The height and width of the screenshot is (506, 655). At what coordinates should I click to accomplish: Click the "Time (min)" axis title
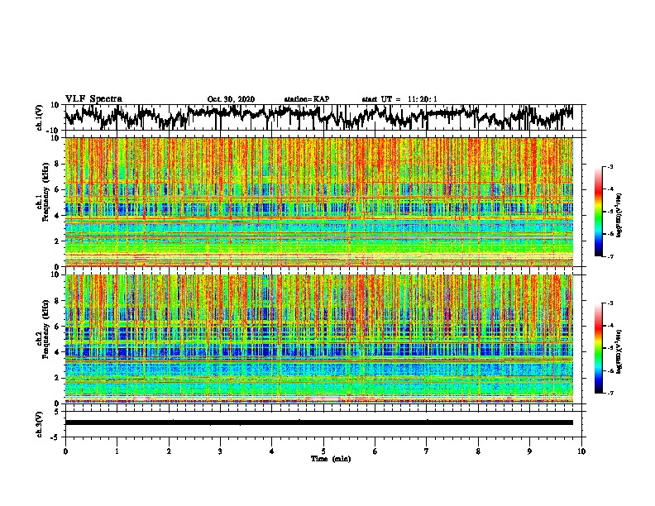pos(331,459)
